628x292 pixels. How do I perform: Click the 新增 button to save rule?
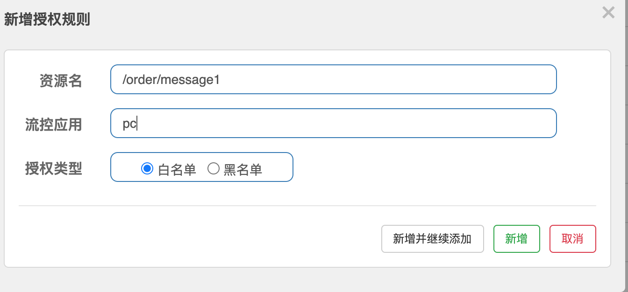click(x=516, y=239)
